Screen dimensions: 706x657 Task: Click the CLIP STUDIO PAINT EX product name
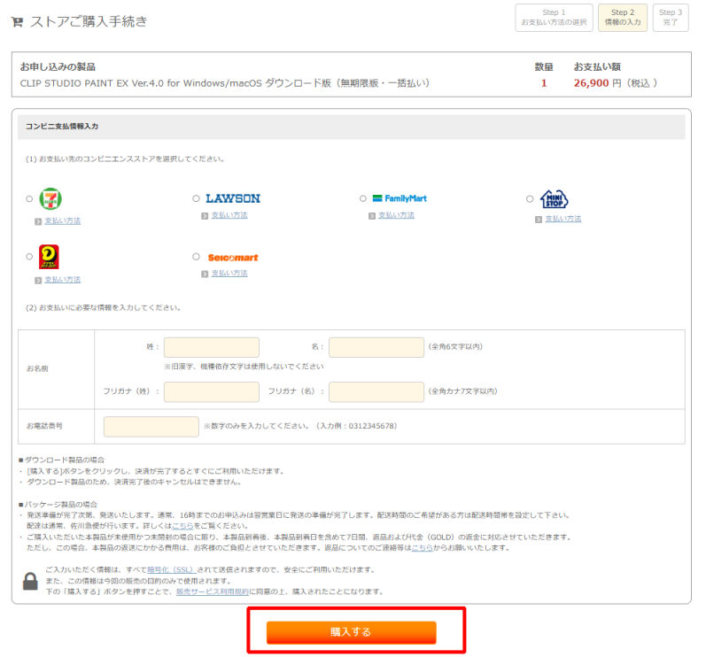pos(225,83)
